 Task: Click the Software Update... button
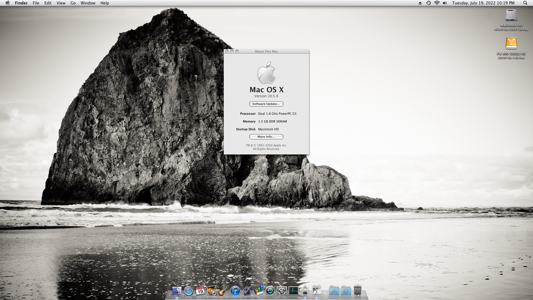coord(266,104)
